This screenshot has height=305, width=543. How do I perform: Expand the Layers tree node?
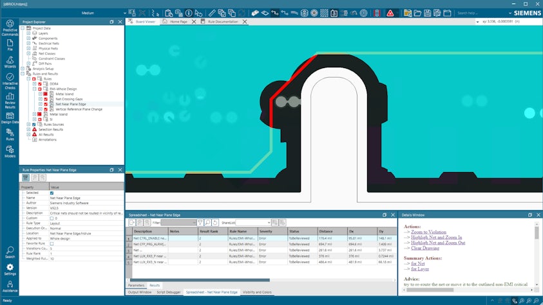point(28,33)
